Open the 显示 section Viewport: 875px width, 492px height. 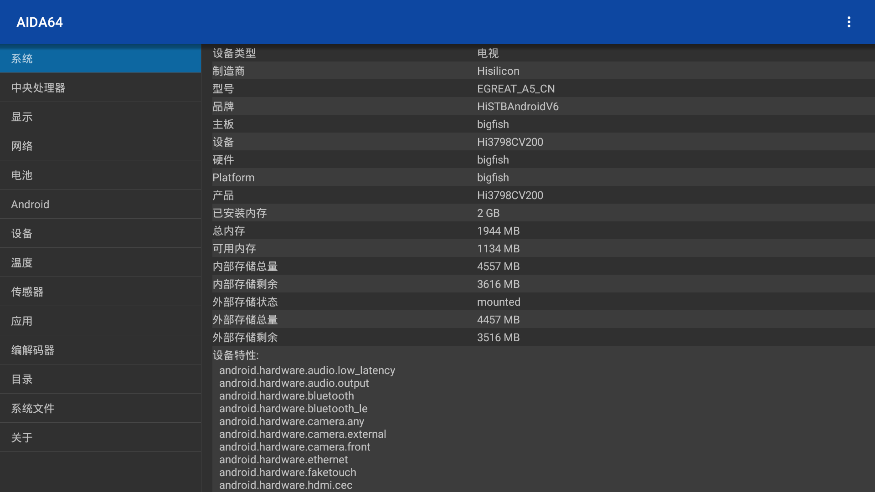pyautogui.click(x=100, y=117)
